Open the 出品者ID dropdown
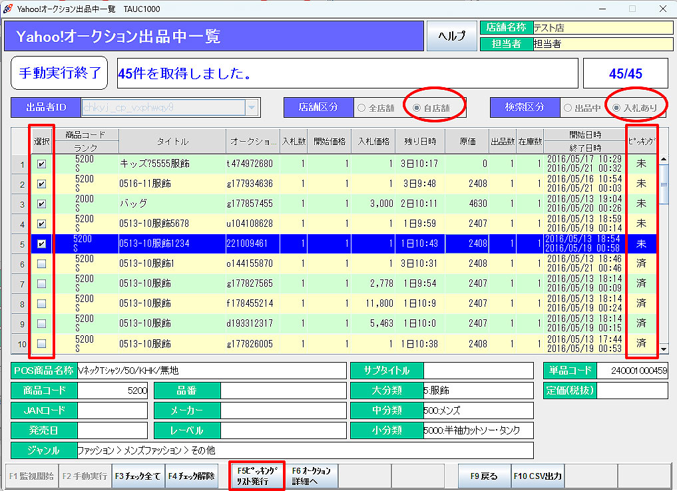Viewport: 677px width, 491px height. [x=252, y=107]
